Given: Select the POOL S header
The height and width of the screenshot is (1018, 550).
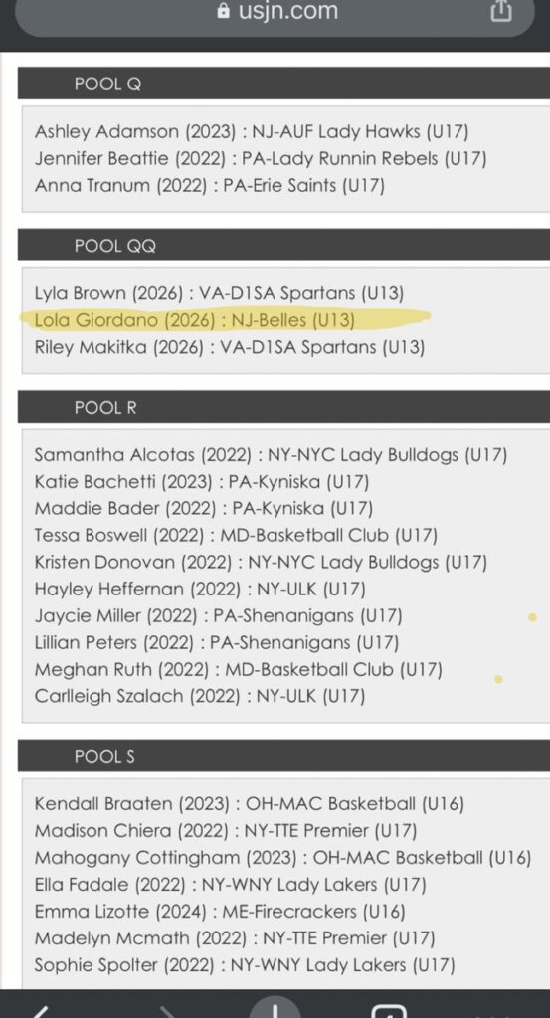Looking at the screenshot, I should click(x=283, y=756).
